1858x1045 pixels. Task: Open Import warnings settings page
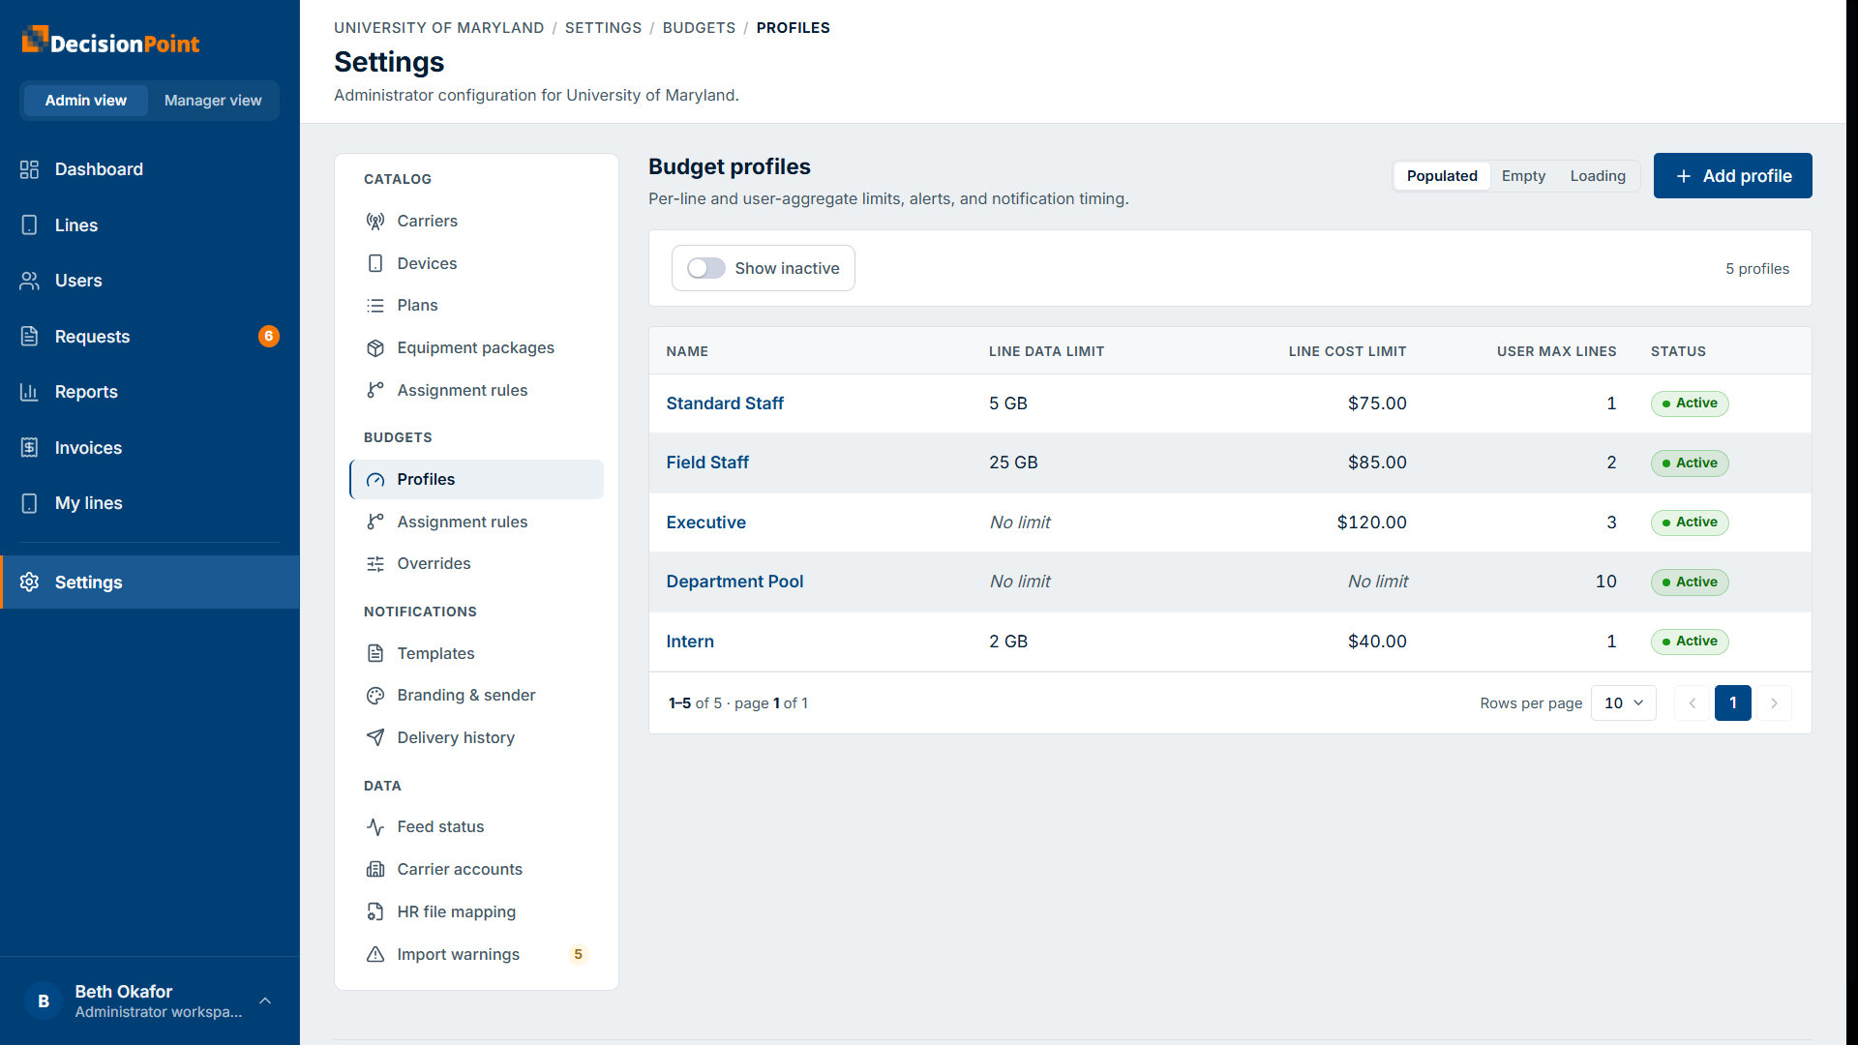476,954
